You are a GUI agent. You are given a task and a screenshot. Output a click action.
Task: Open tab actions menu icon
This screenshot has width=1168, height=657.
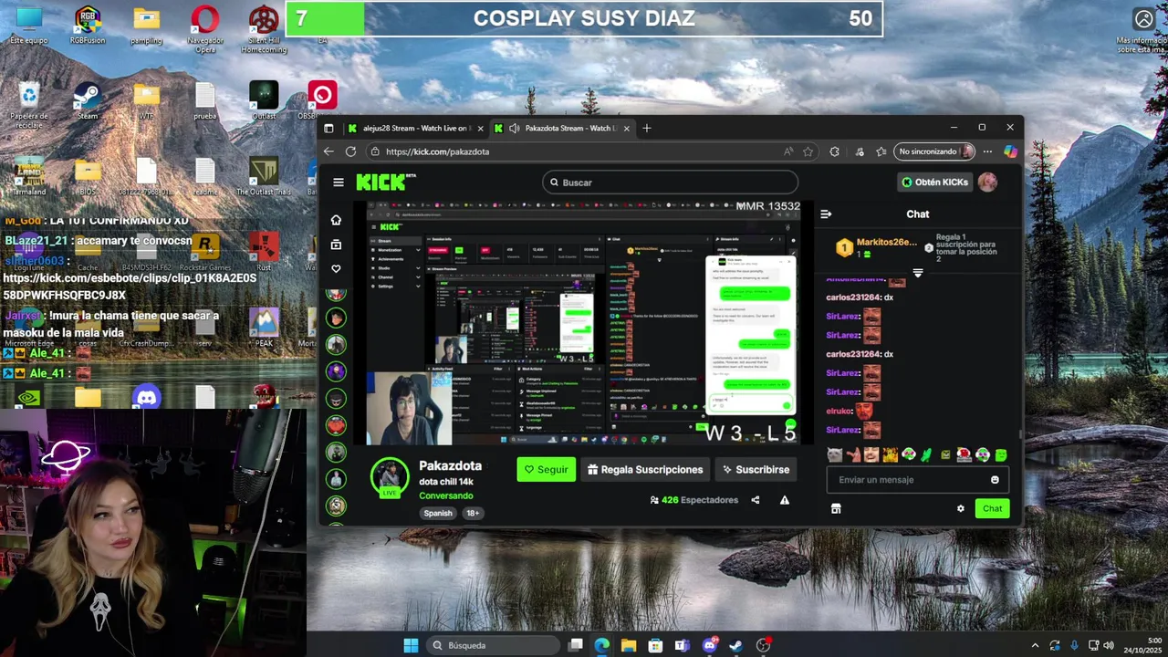click(x=328, y=129)
